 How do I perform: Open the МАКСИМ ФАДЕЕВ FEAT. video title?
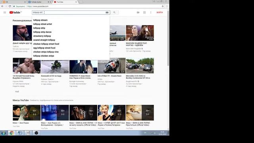(137, 44)
